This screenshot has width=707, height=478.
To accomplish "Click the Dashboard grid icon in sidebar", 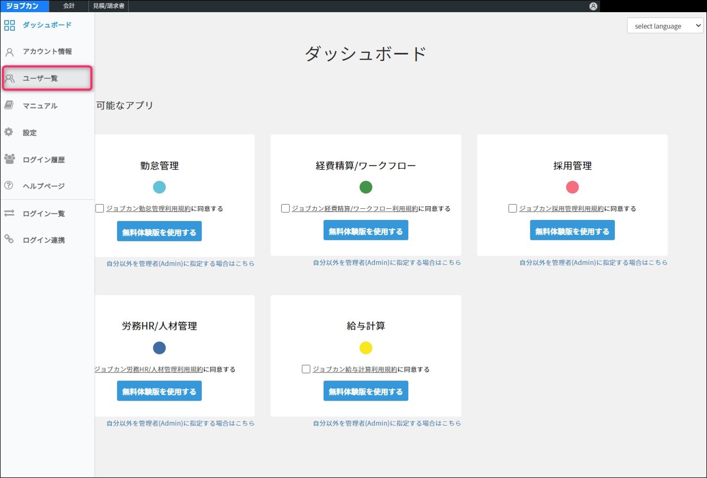I will click(x=10, y=25).
